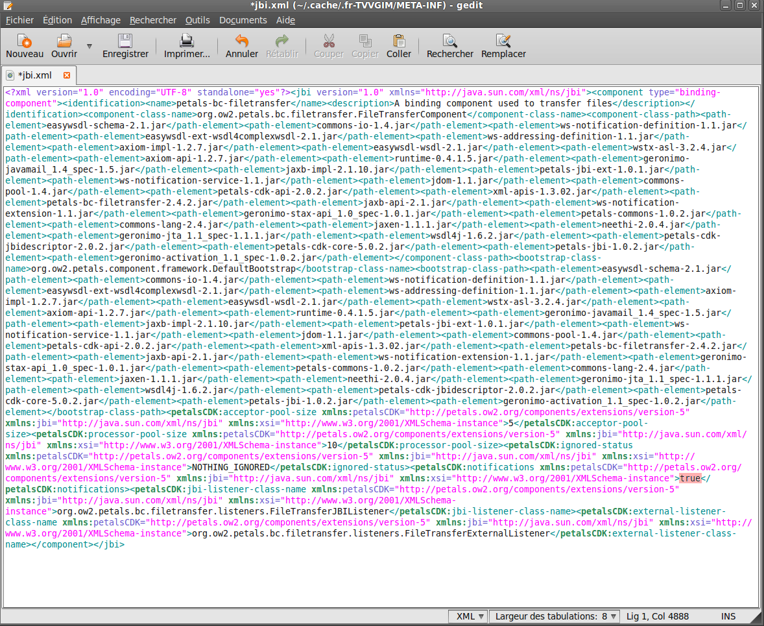The height and width of the screenshot is (626, 764).
Task: Click the highlighted 'true' value in text
Action: point(690,479)
